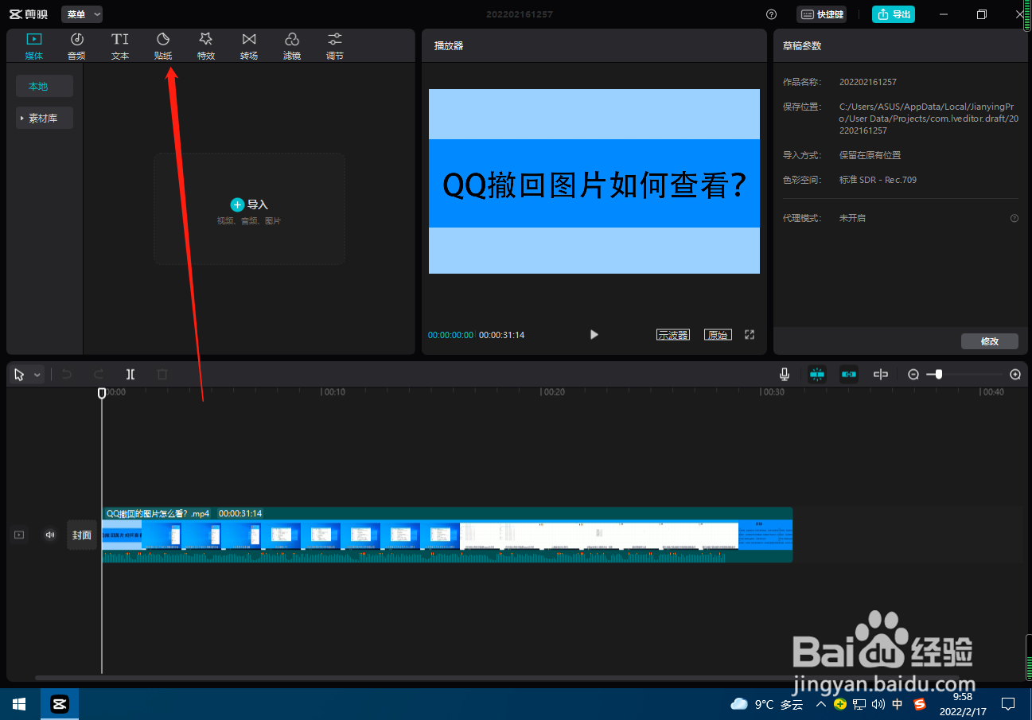Redo the last action
Image resolution: width=1032 pixels, height=720 pixels.
(x=99, y=375)
